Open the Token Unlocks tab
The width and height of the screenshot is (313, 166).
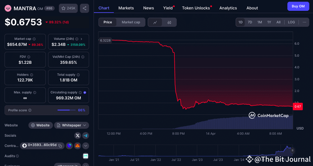tap(195, 8)
